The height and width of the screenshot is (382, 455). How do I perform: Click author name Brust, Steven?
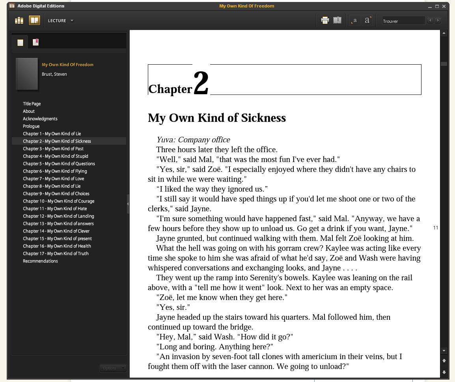pos(54,74)
